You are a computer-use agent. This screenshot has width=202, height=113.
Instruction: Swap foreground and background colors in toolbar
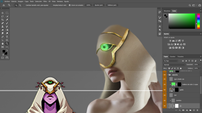pyautogui.click(x=7, y=50)
